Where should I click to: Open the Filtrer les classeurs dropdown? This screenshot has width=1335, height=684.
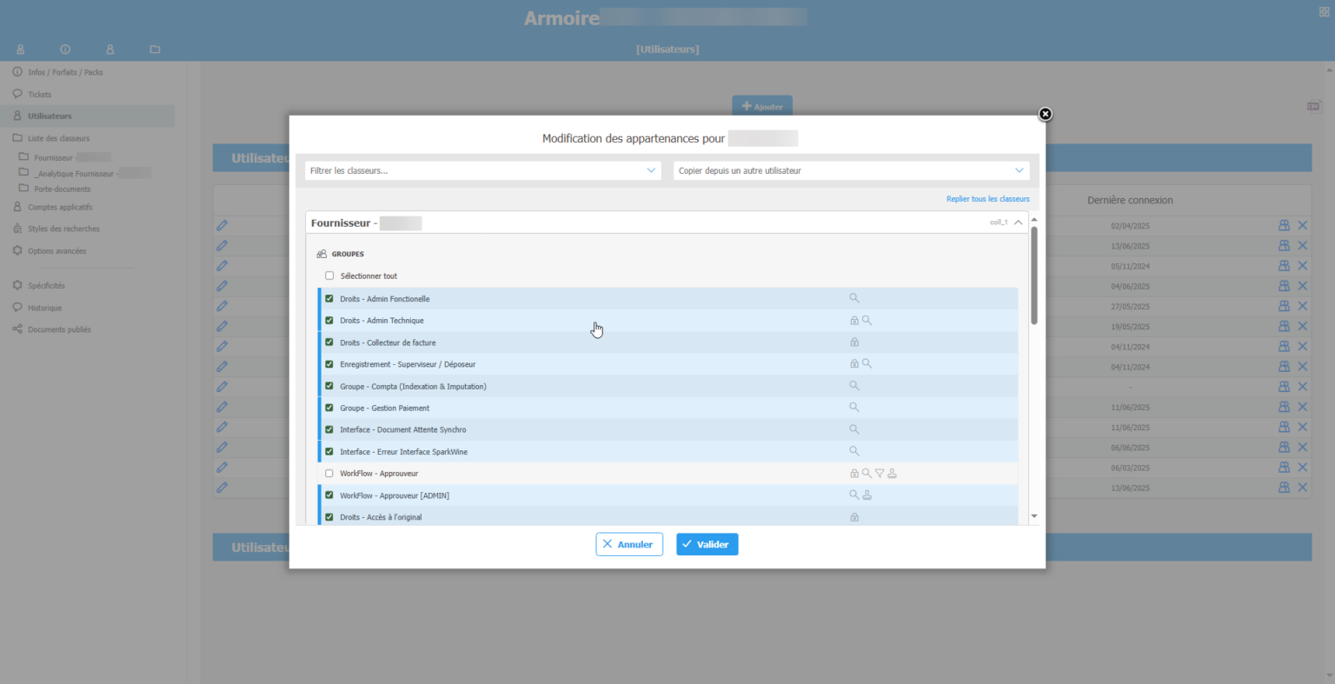[x=482, y=171]
